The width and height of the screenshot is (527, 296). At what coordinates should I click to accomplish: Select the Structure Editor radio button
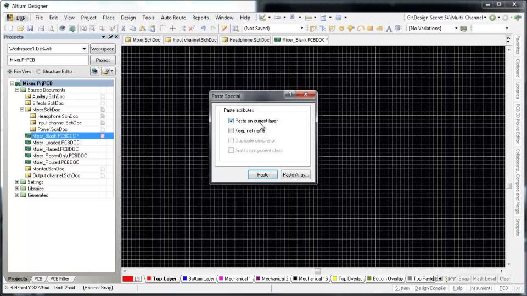click(38, 71)
